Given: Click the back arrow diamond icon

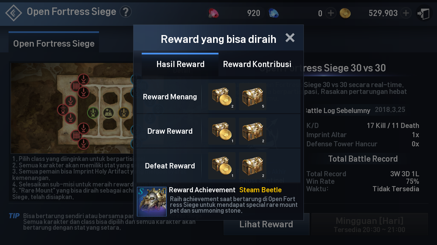Looking at the screenshot, I should [14, 13].
